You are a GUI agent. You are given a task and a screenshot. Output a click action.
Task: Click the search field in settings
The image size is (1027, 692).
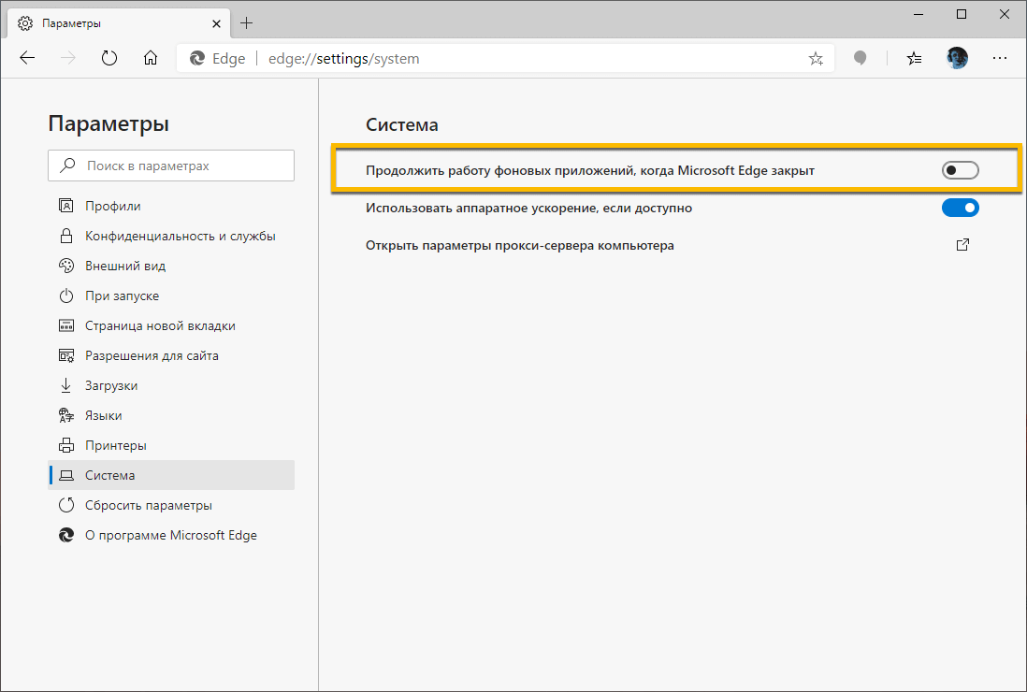point(171,165)
